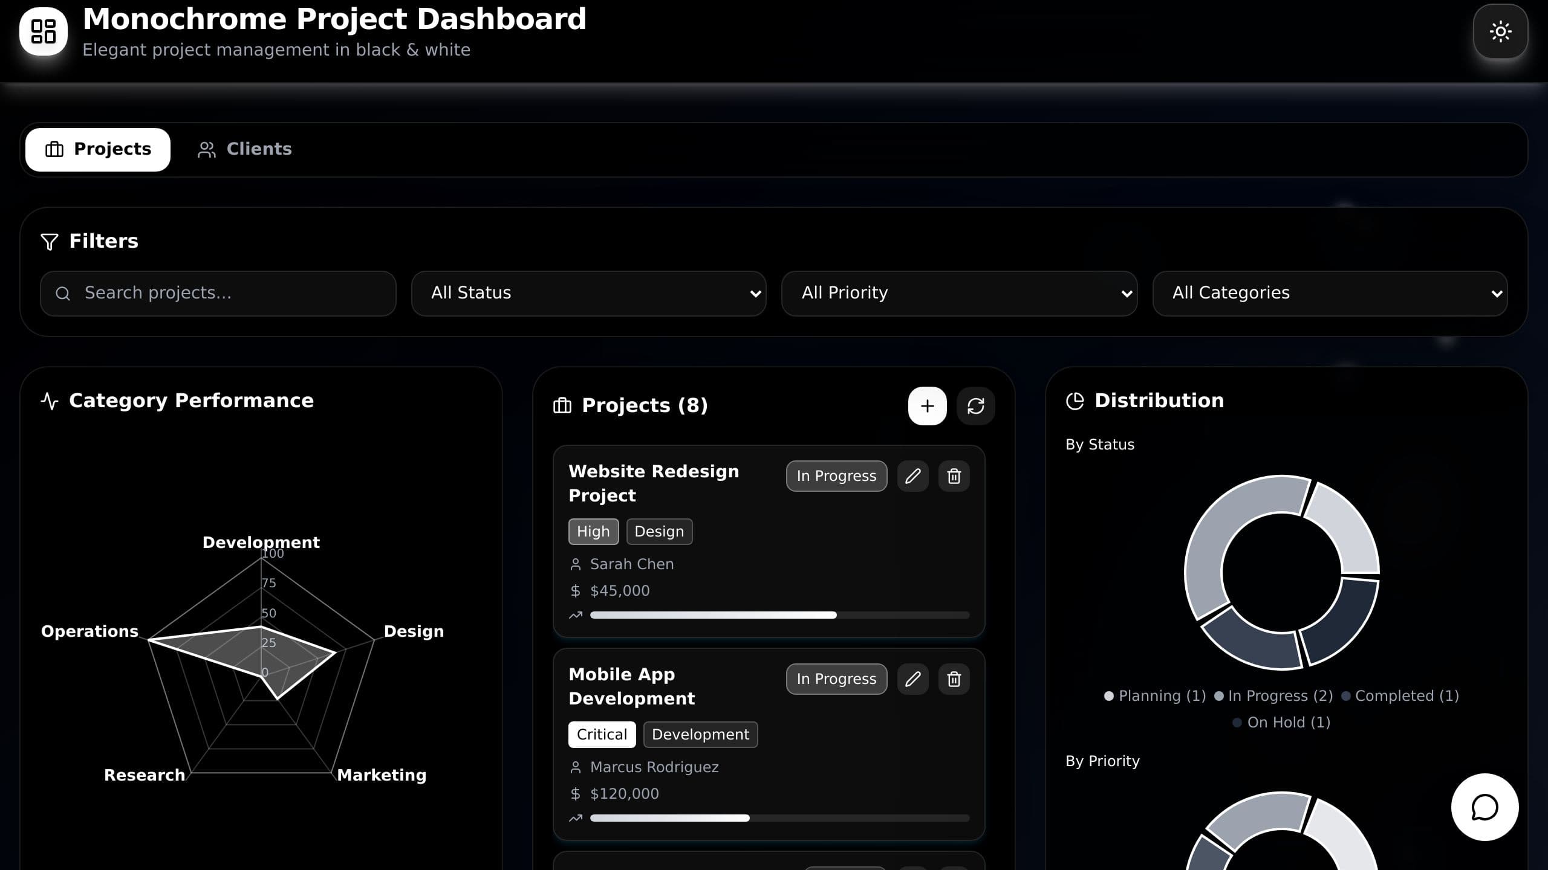Click the High priority tag
Screen dimensions: 1548x870
pyautogui.click(x=594, y=532)
